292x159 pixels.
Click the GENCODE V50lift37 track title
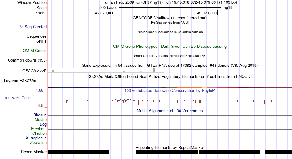click(169, 18)
